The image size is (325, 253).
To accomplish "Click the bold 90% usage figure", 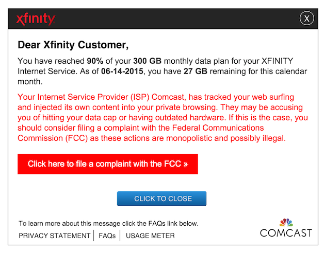I will pyautogui.click(x=95, y=61).
